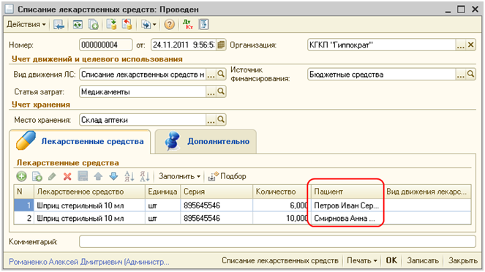
Task: Switch to the Дополнительно tab
Action: tap(206, 142)
